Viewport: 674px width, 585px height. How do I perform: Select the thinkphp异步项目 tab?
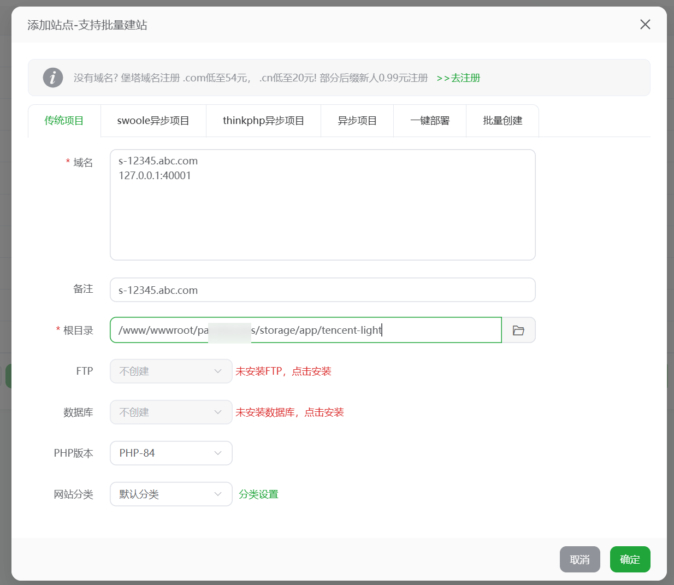point(263,121)
